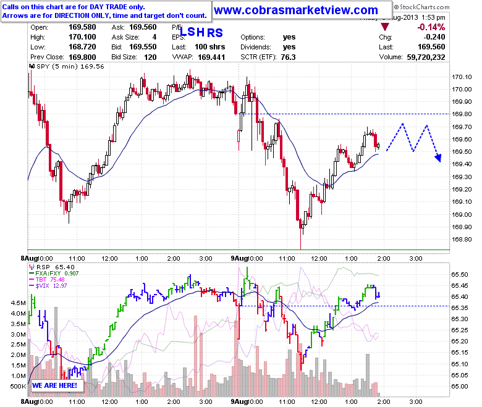
Task: Click the FXA:FXY 0.907 legend entry
Action: tap(57, 273)
